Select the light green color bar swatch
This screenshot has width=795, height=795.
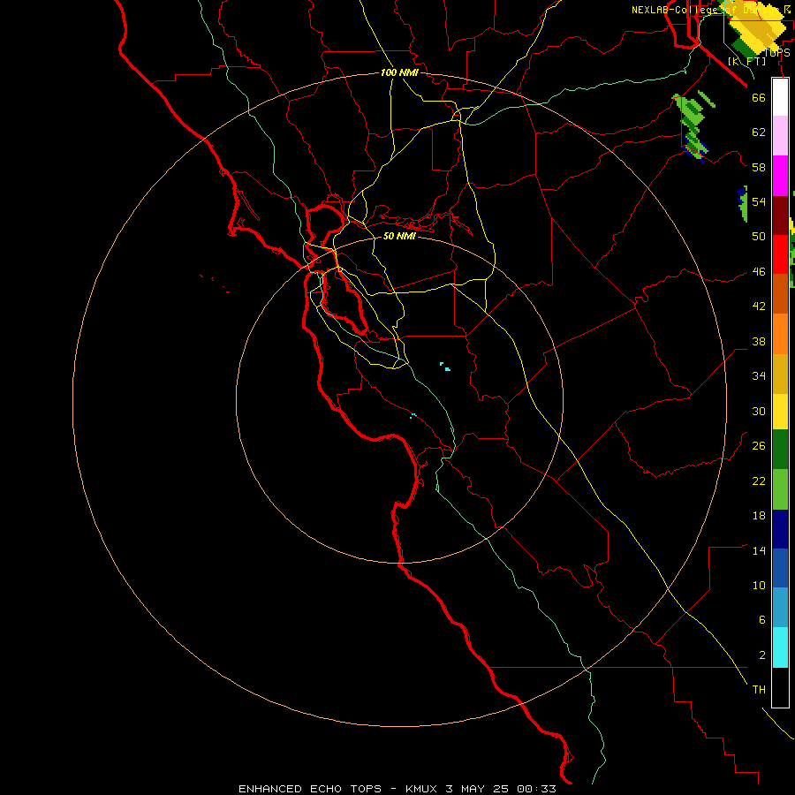[780, 489]
